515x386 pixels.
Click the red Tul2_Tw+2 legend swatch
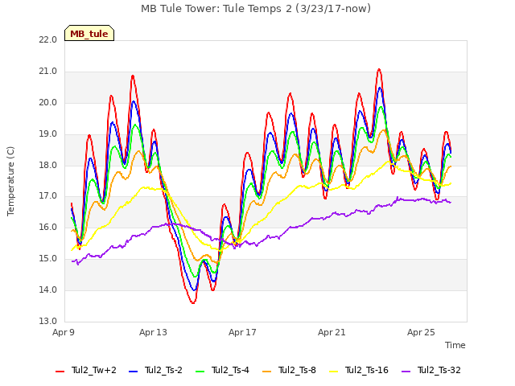click(x=60, y=372)
